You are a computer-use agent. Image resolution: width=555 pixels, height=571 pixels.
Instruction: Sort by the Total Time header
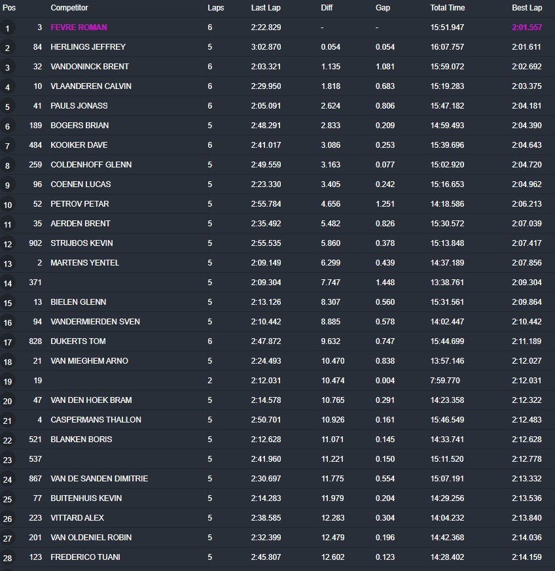[447, 8]
